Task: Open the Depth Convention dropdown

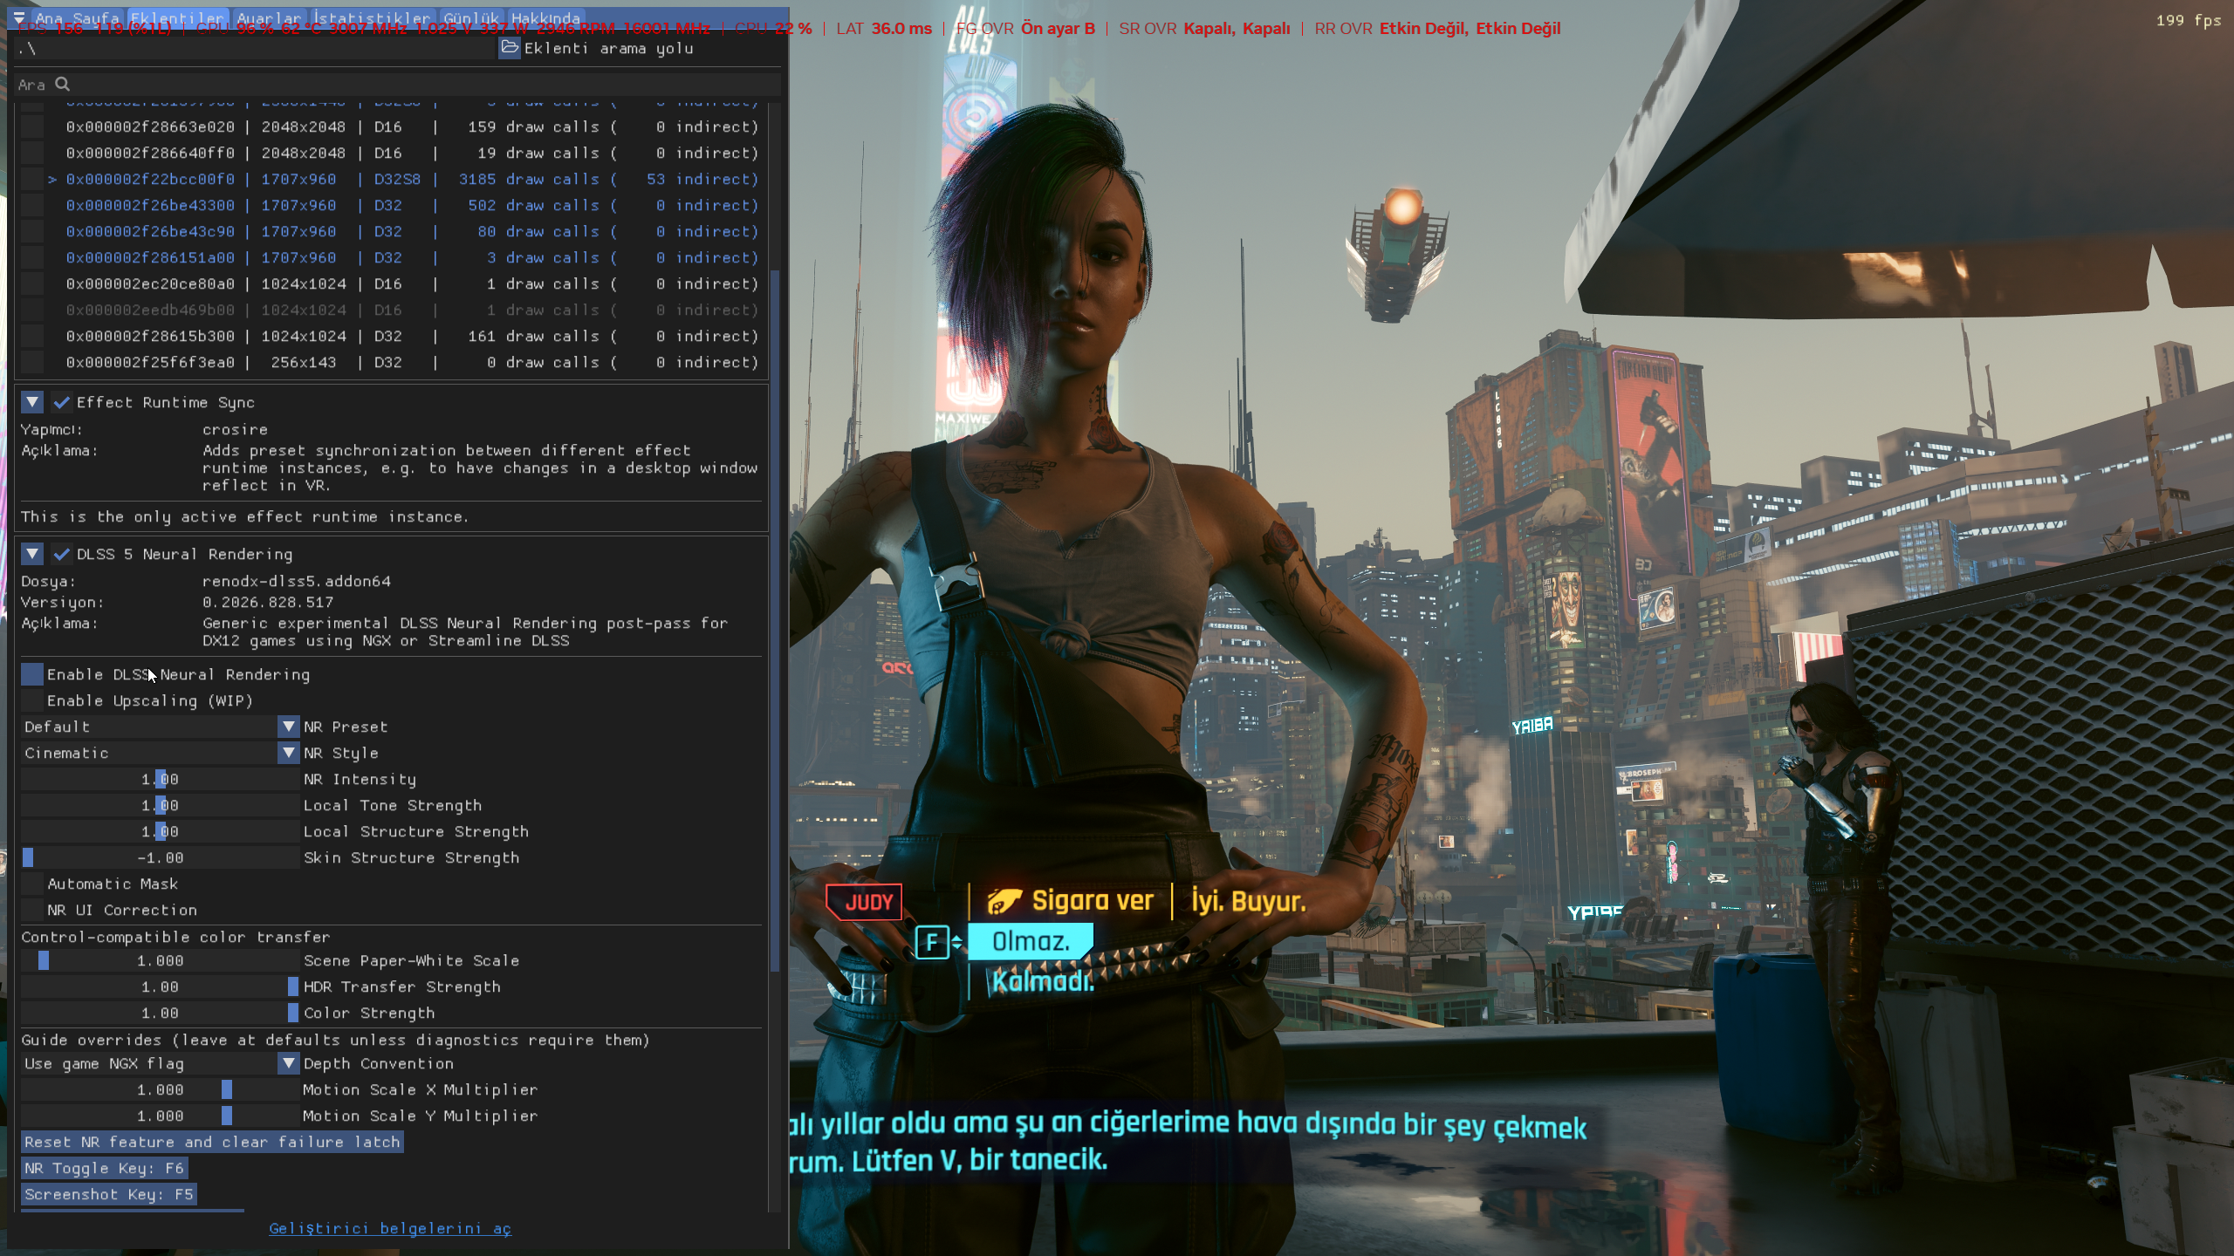Action: click(161, 1063)
